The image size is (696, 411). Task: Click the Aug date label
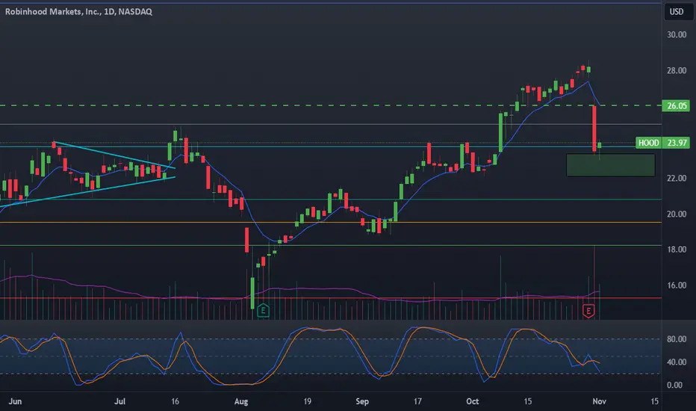point(241,401)
